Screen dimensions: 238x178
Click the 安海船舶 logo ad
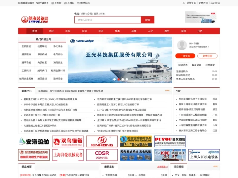click(34, 141)
